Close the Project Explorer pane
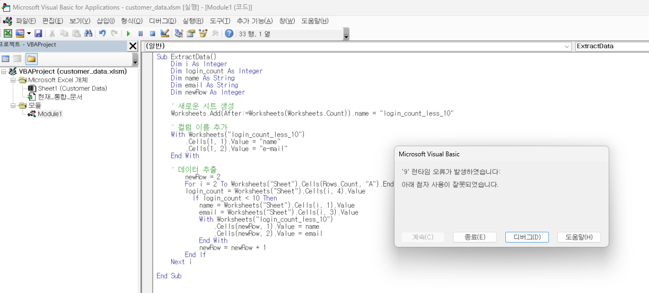The width and height of the screenshot is (649, 293). (x=133, y=46)
